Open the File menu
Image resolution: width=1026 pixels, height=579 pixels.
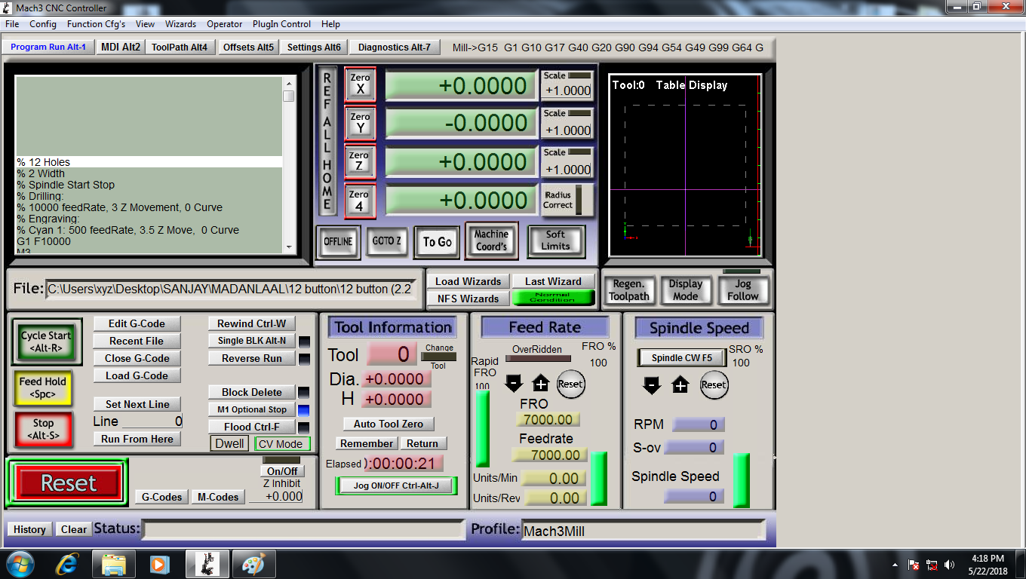tap(12, 24)
